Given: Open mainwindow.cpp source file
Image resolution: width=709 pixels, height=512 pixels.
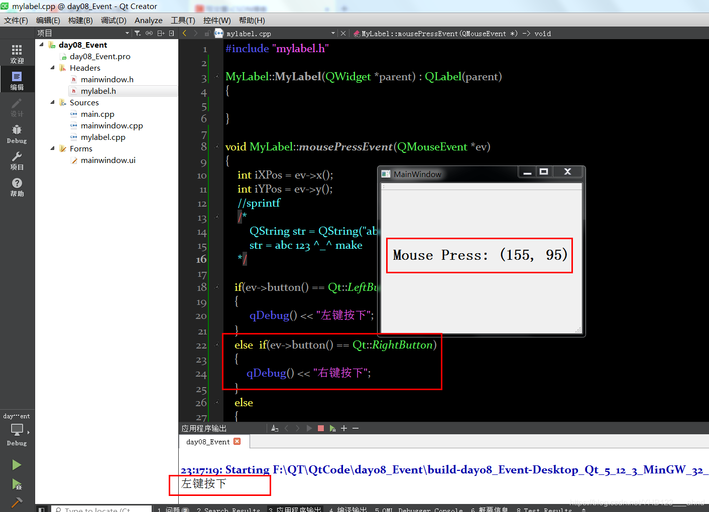Looking at the screenshot, I should click(x=111, y=125).
